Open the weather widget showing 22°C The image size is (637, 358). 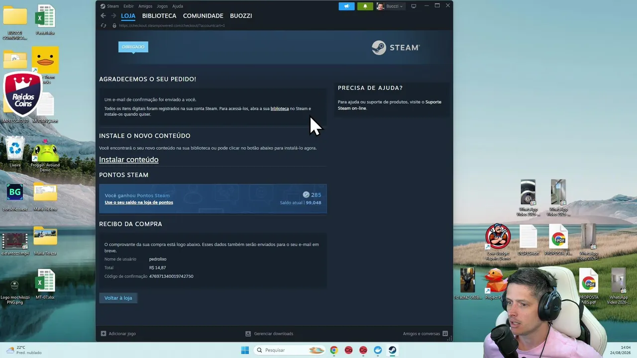click(x=23, y=350)
